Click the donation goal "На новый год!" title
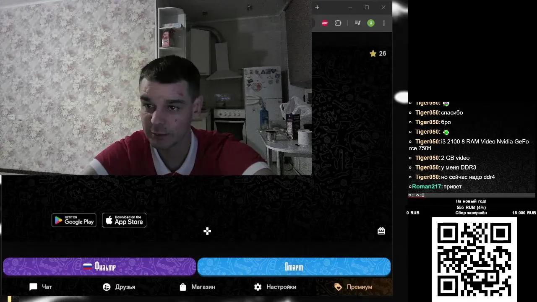This screenshot has width=537, height=302. 471,201
